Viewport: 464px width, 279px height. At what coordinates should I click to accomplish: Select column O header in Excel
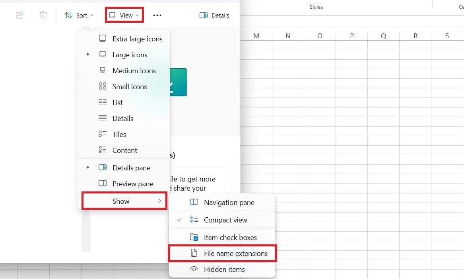(320, 36)
